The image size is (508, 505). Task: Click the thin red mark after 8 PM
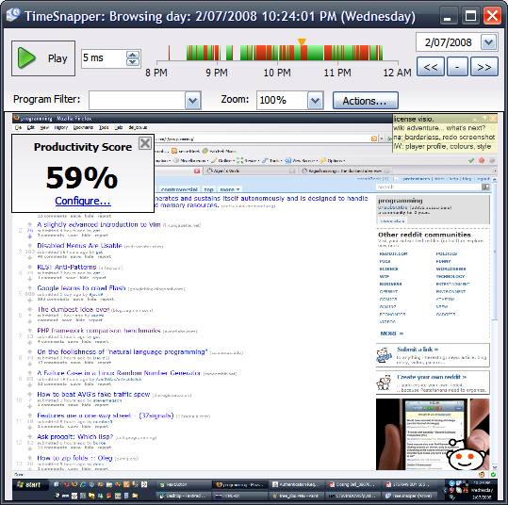(169, 53)
